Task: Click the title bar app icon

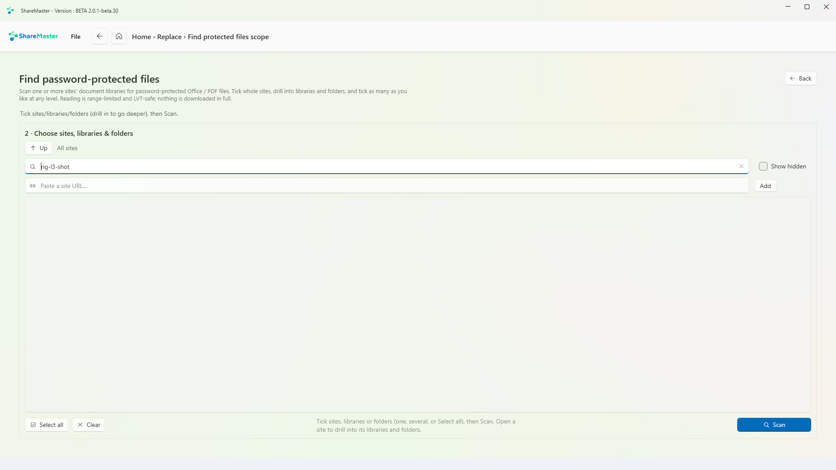Action: [10, 10]
